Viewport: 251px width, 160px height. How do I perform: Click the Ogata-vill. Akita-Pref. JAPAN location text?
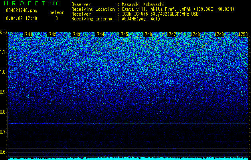(178, 9)
